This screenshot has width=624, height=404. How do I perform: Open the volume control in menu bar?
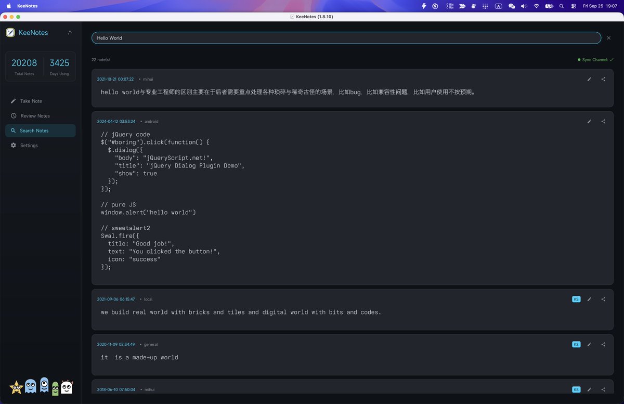tap(524, 6)
